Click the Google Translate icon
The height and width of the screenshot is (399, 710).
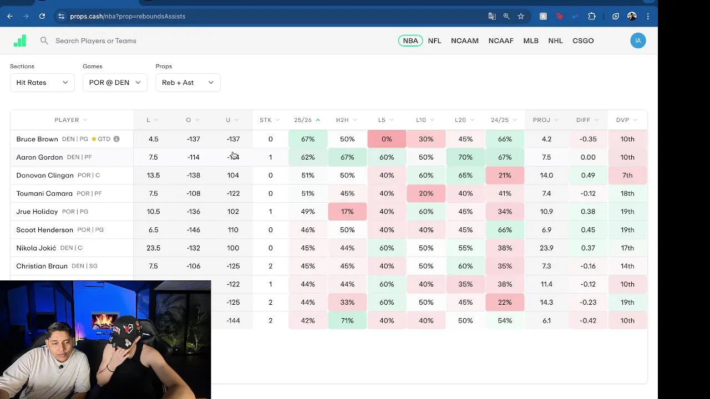point(492,16)
